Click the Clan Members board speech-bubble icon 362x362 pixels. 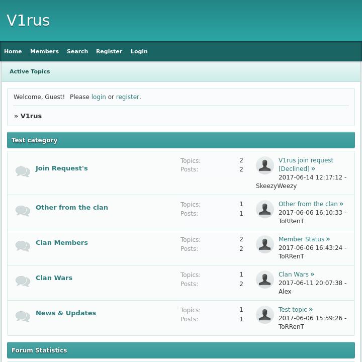click(x=23, y=246)
